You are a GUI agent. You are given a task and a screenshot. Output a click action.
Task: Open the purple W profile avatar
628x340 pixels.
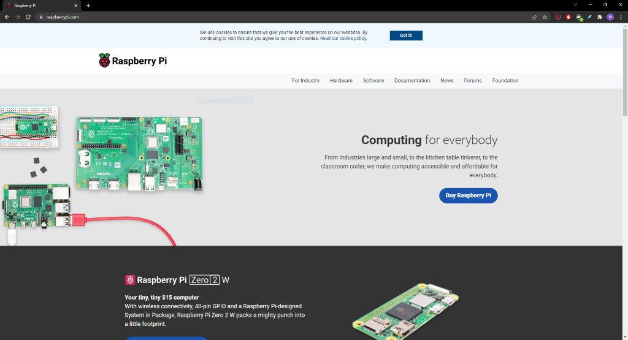point(610,17)
